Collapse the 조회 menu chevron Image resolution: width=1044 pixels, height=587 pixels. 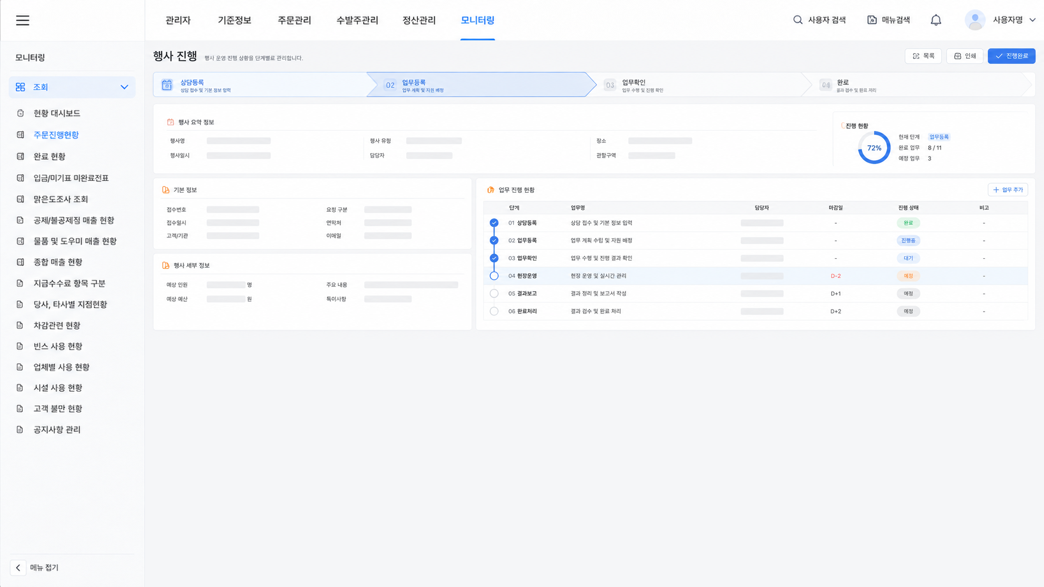click(124, 87)
